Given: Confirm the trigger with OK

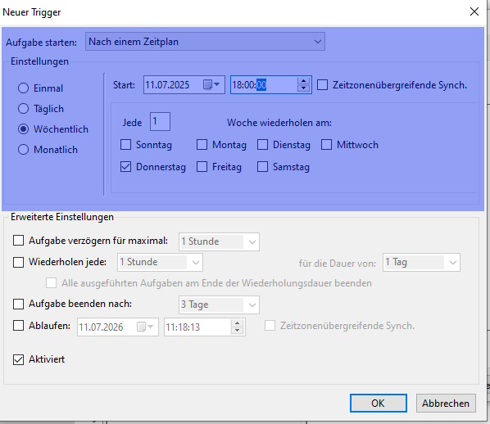Looking at the screenshot, I should pyautogui.click(x=378, y=403).
